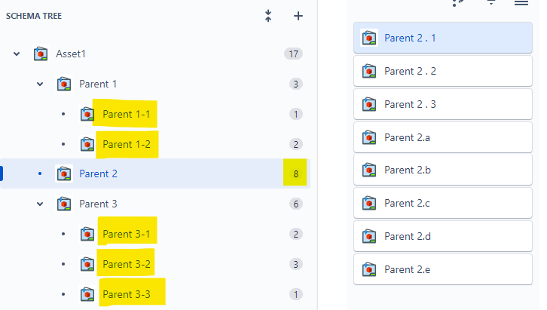Collapse the Parent 1 branch
Screen dimensions: 547x310
(40, 84)
